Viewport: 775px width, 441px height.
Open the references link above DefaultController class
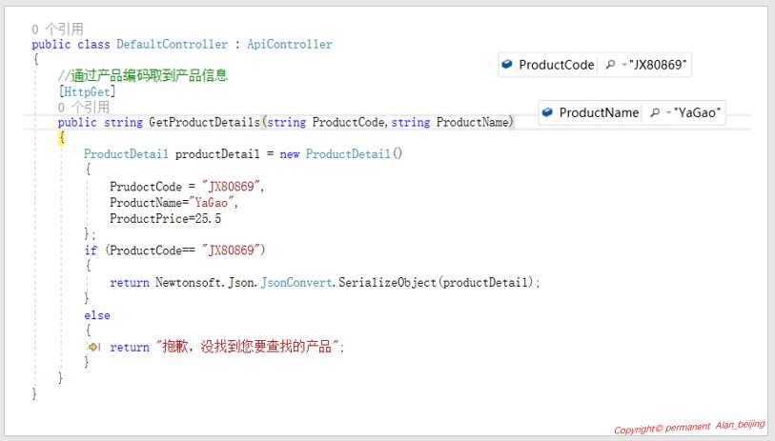pyautogui.click(x=57, y=30)
